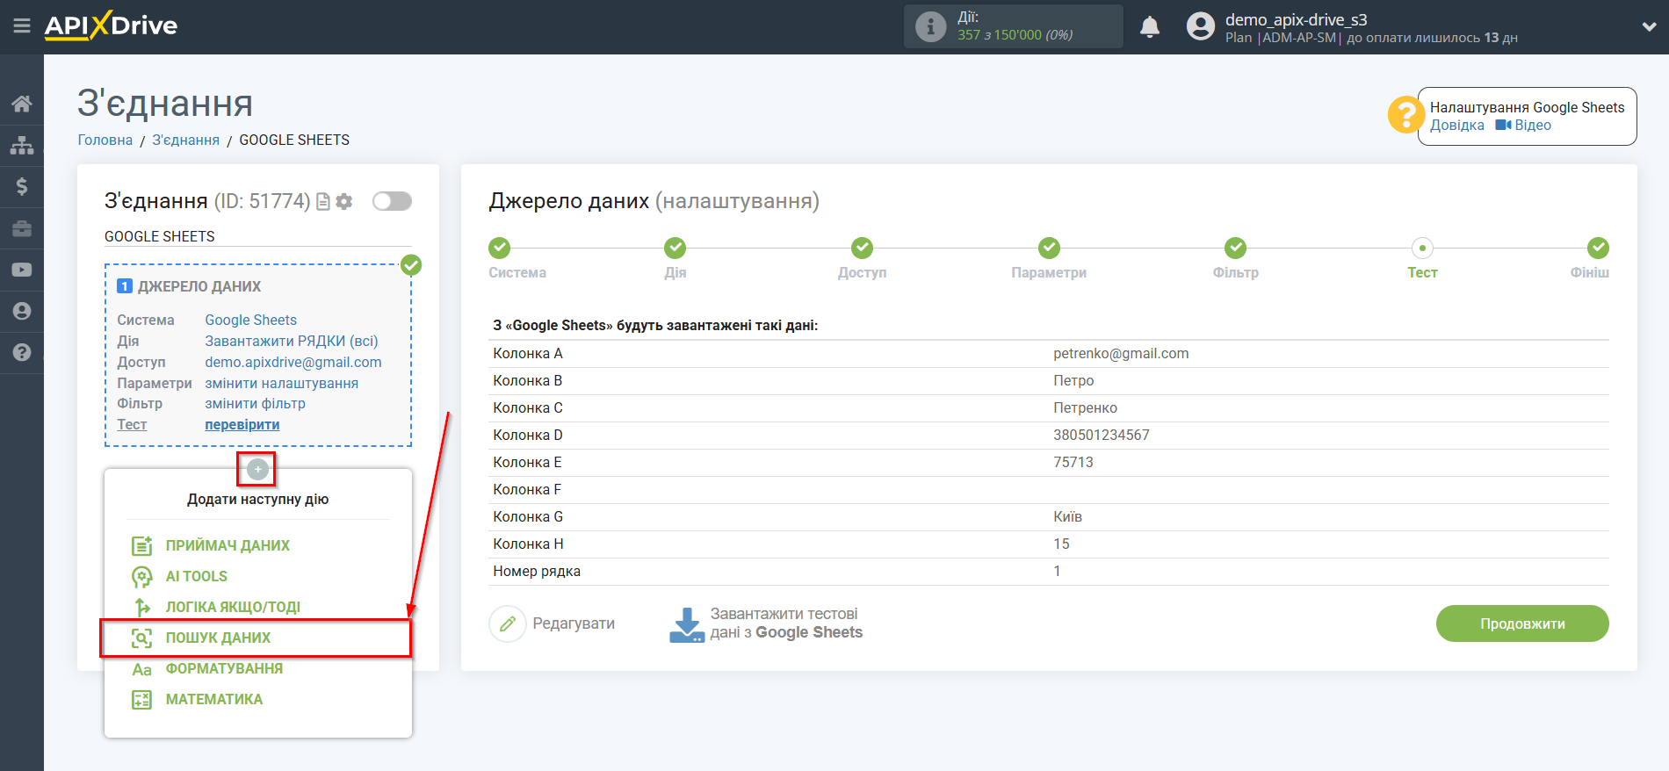Viewport: 1669px width, 771px height.
Task: Open the briefcase icon in sidebar
Action: click(22, 228)
